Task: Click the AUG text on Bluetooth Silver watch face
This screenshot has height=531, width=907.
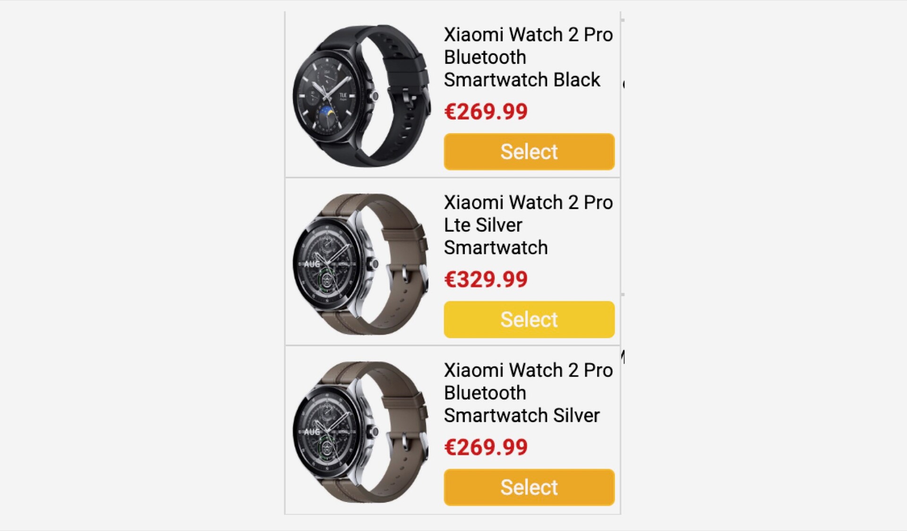Action: click(x=312, y=432)
